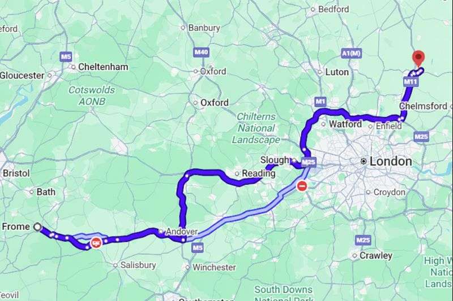Click the Reading town label

point(259,173)
